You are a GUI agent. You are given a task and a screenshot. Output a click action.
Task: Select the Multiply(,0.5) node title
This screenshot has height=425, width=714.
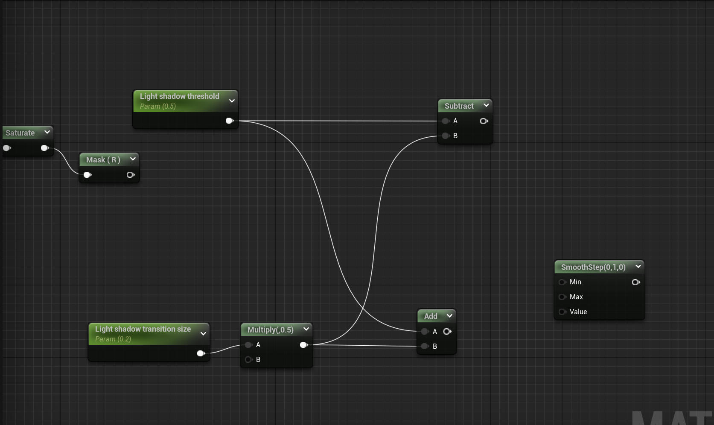[x=271, y=330]
